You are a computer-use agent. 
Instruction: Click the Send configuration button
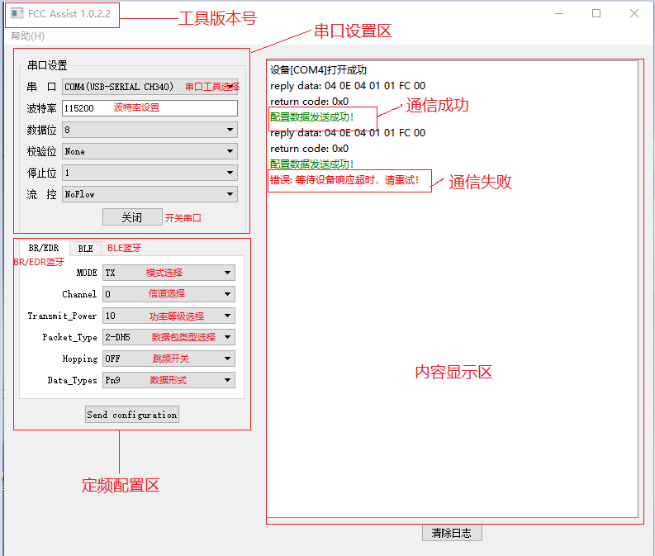click(132, 415)
